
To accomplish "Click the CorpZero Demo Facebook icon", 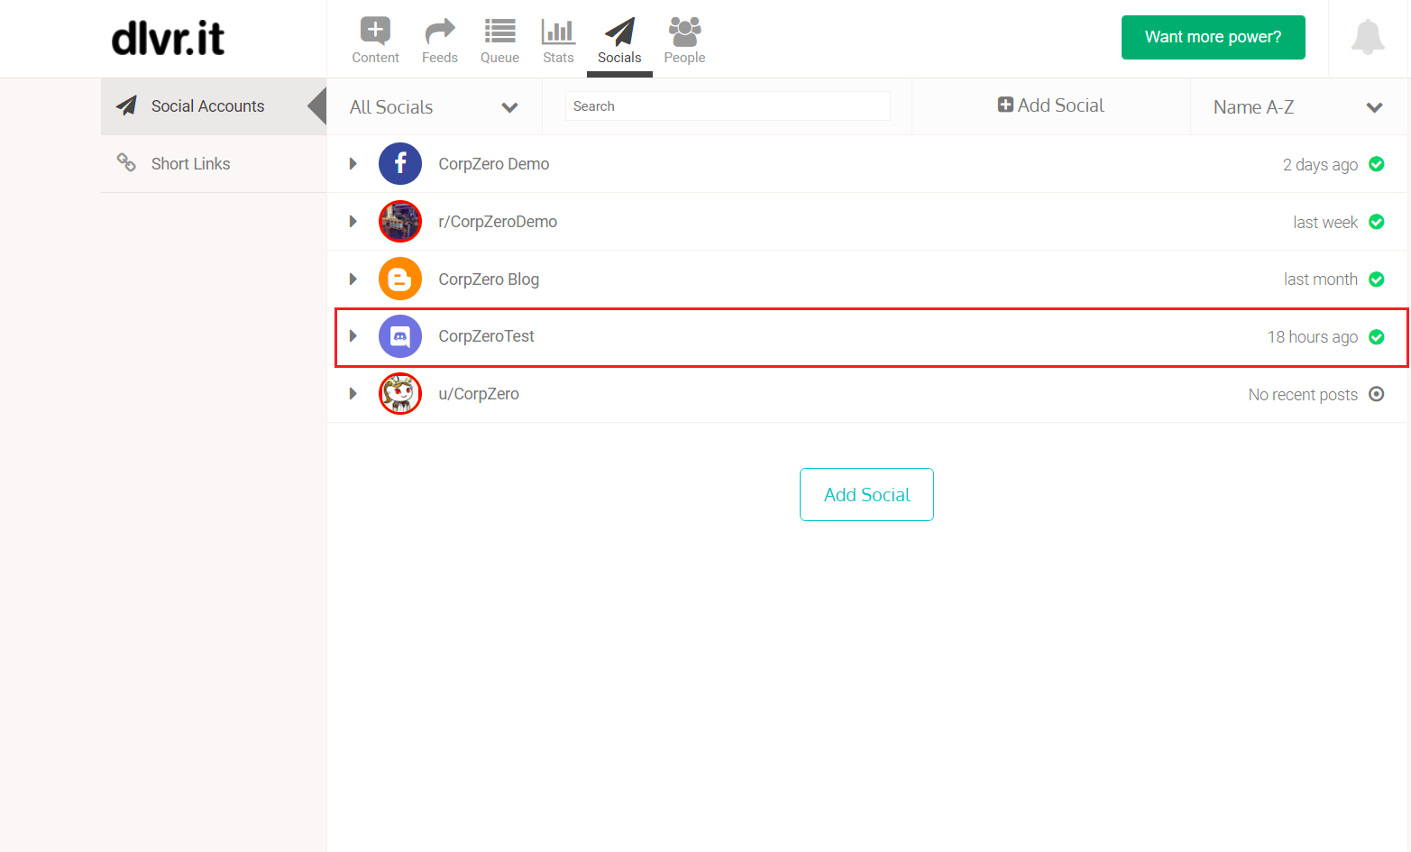I will pos(400,164).
